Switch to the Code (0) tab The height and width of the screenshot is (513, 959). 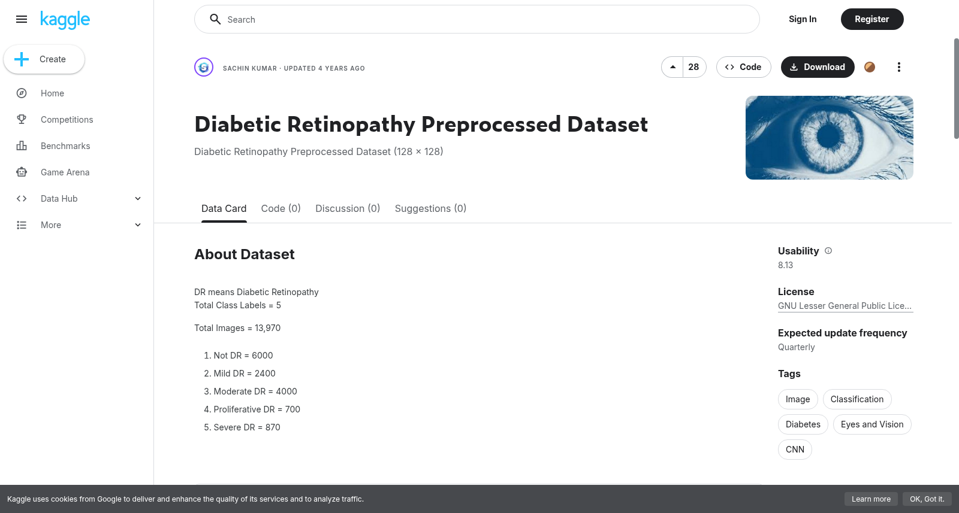[x=281, y=208]
